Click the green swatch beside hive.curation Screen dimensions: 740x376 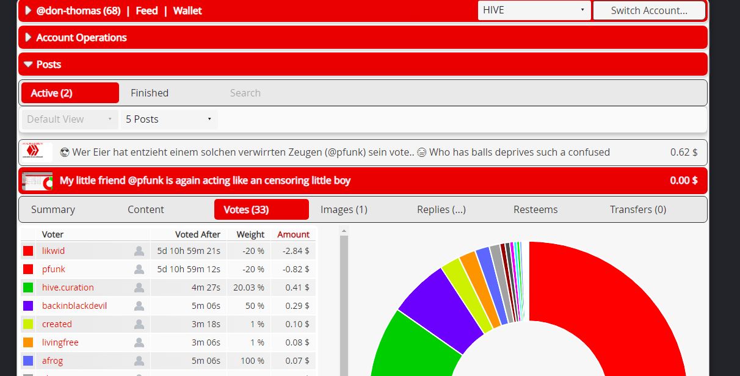pyautogui.click(x=28, y=287)
